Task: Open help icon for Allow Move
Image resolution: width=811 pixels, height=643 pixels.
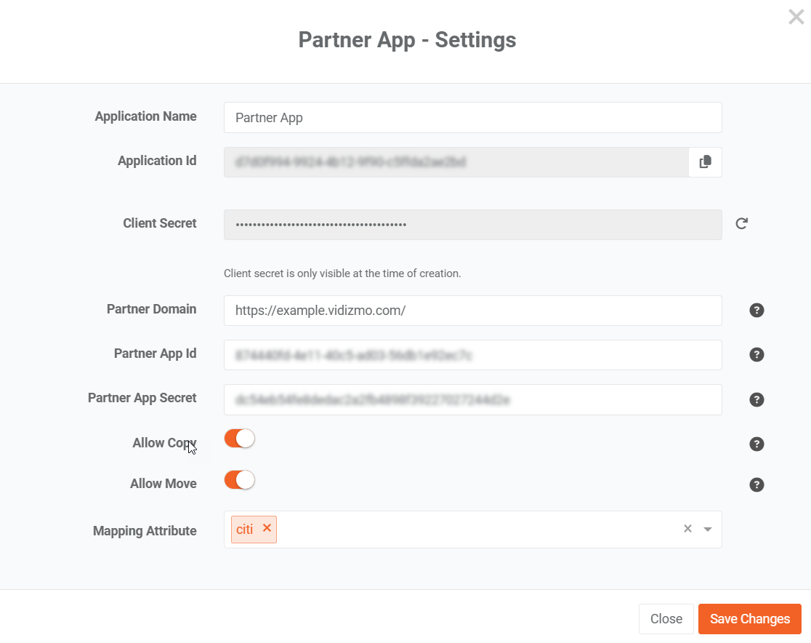Action: tap(756, 484)
